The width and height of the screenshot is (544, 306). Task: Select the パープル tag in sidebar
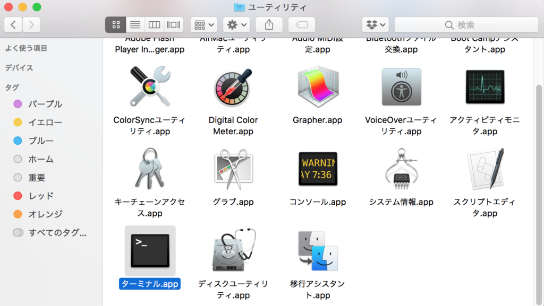tap(45, 104)
